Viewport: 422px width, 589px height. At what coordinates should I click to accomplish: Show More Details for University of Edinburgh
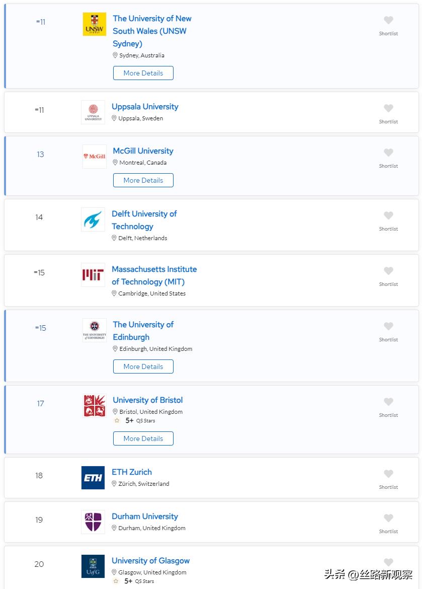point(143,366)
